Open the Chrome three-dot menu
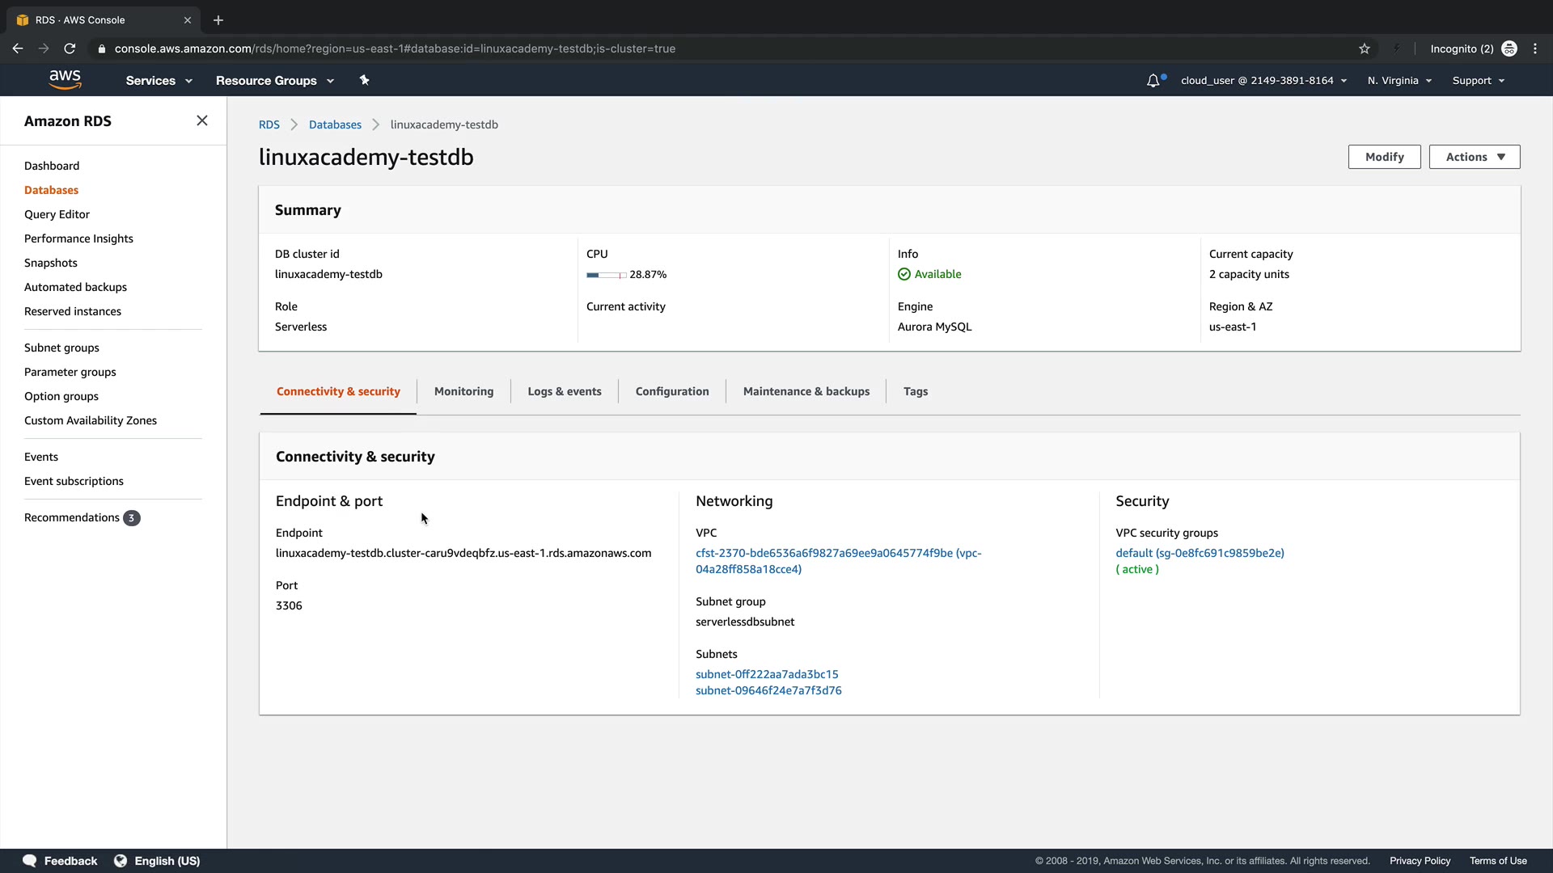 coord(1535,48)
